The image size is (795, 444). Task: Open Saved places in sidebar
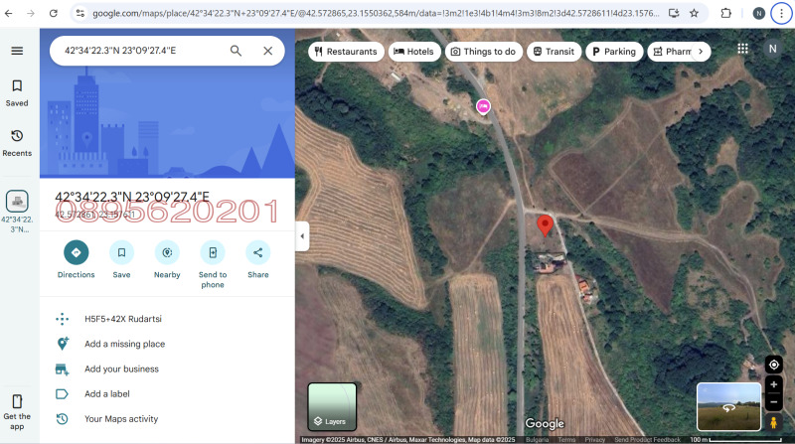click(x=17, y=92)
